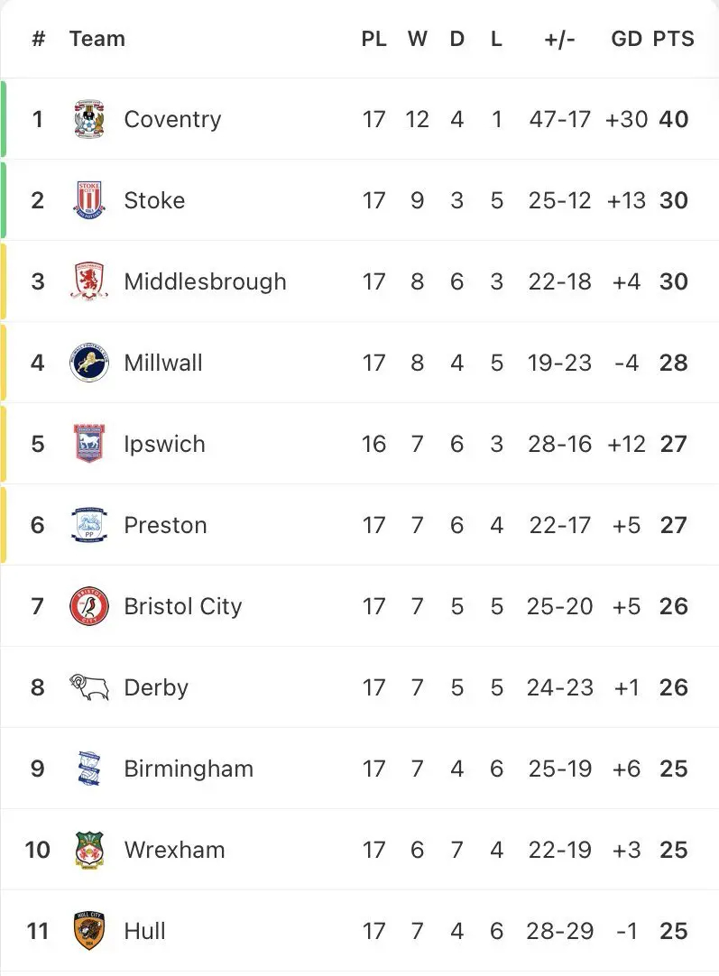This screenshot has width=719, height=976.
Task: Select the Team column header
Action: click(x=97, y=39)
